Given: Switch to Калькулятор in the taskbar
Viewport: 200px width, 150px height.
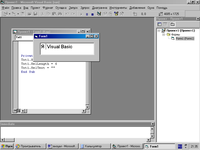Looking at the screenshot, I should click(x=95, y=146).
